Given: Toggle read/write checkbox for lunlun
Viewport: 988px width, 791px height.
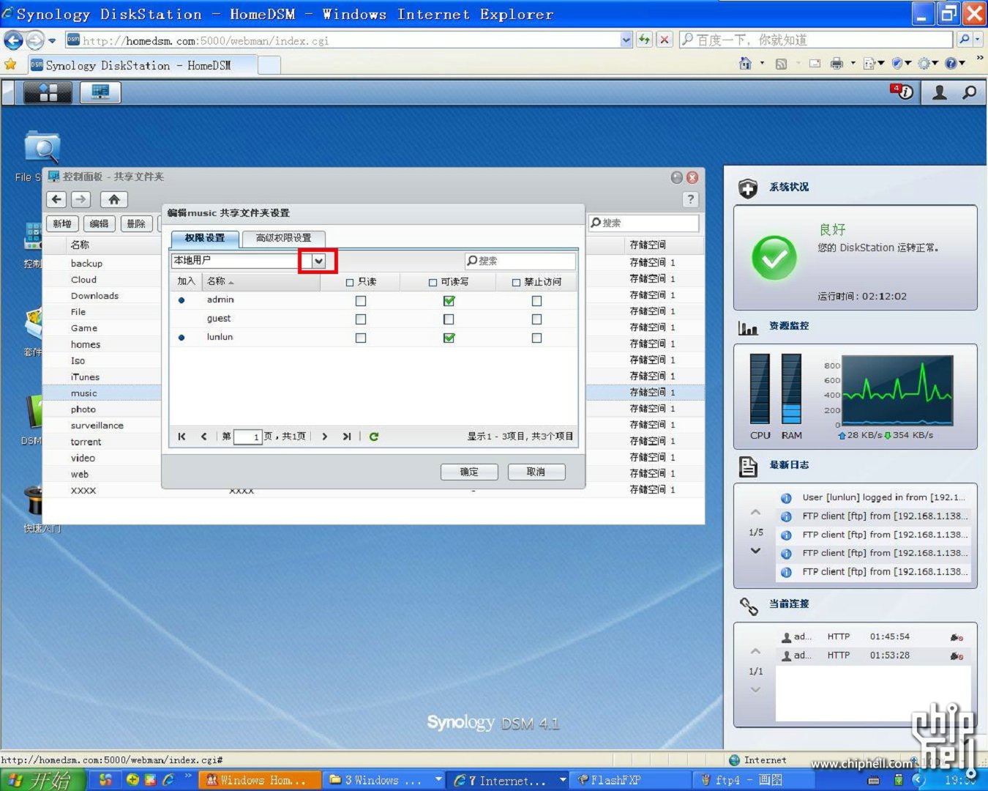Looking at the screenshot, I should (449, 338).
